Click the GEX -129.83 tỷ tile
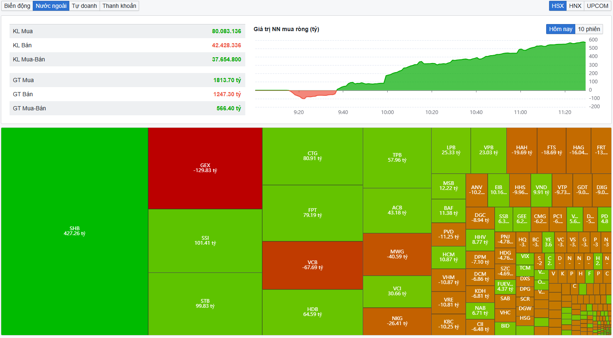 pyautogui.click(x=205, y=168)
